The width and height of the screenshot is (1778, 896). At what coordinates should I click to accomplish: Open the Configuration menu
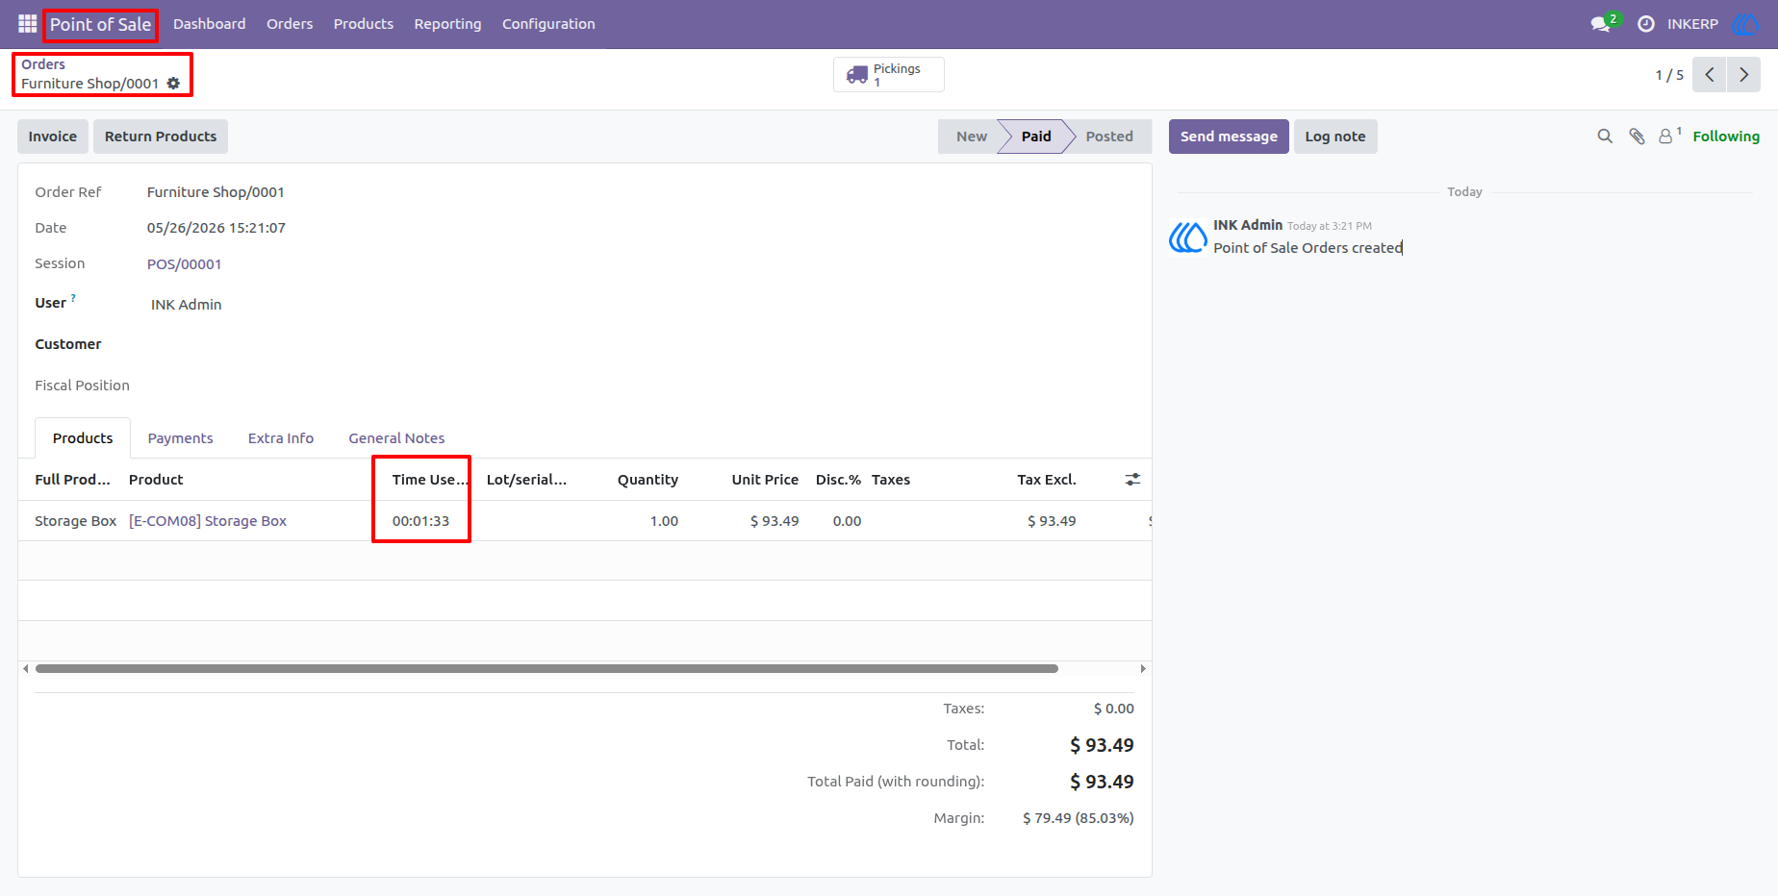coord(548,24)
